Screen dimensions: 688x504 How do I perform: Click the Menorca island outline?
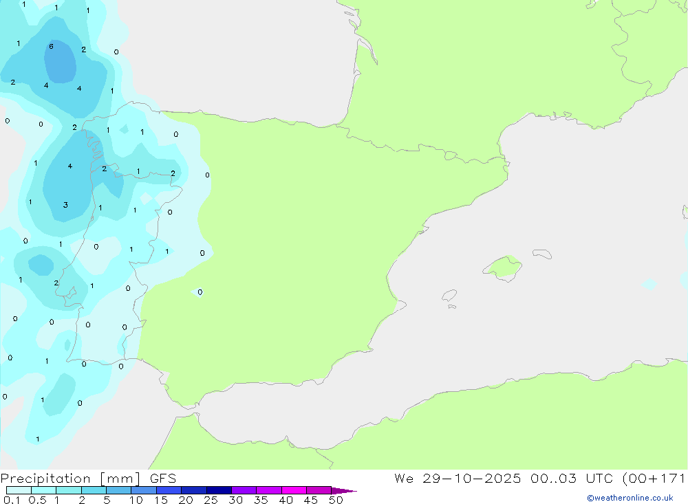point(542,254)
